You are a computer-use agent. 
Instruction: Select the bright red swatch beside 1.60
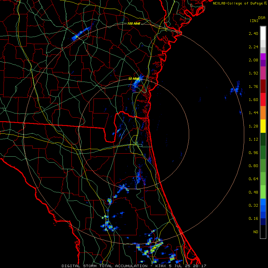coord(263,99)
